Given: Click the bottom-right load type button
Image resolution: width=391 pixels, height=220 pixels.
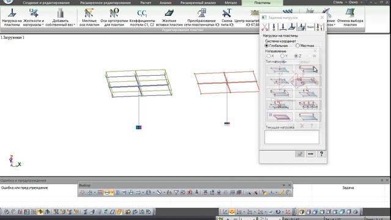Looking at the screenshot, I should point(308,117).
